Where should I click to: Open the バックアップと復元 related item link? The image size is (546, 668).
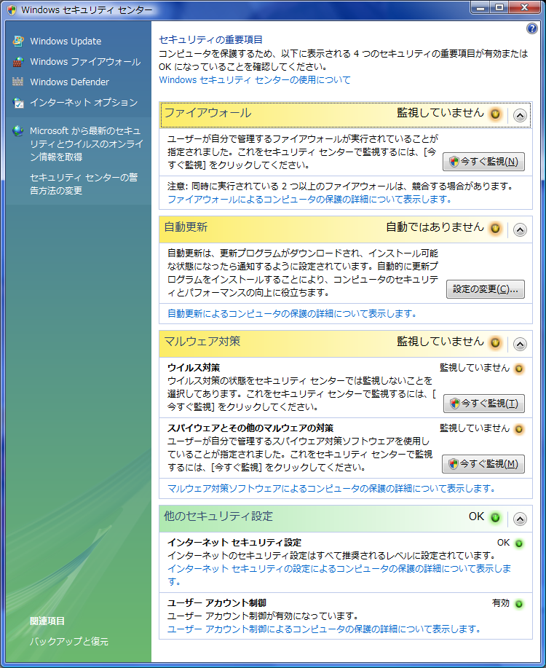(69, 641)
